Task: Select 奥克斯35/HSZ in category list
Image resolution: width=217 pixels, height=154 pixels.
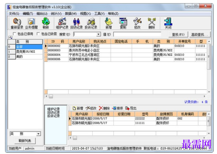Action: tap(29, 52)
